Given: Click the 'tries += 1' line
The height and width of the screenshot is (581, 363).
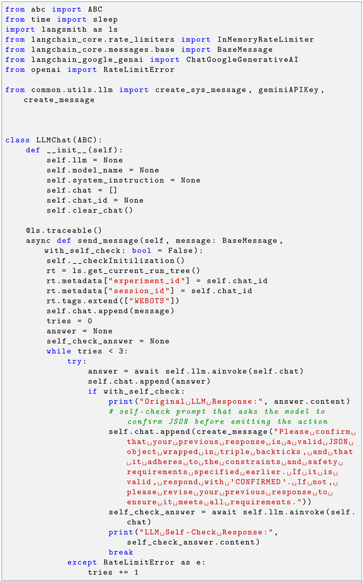Looking at the screenshot, I should pos(113,572).
